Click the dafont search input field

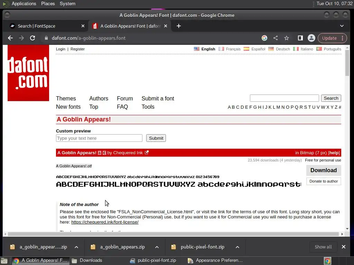(284, 98)
